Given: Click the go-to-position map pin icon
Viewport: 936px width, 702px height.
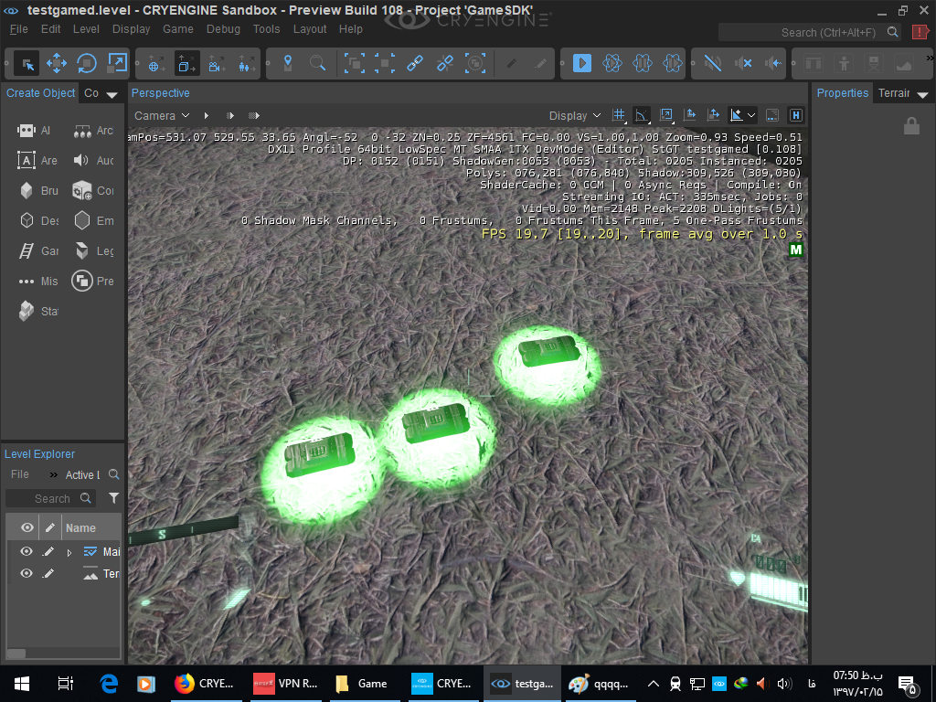Looking at the screenshot, I should click(x=288, y=63).
